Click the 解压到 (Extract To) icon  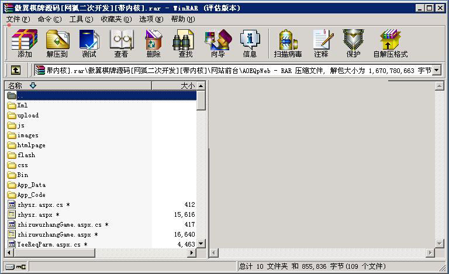tap(57, 44)
